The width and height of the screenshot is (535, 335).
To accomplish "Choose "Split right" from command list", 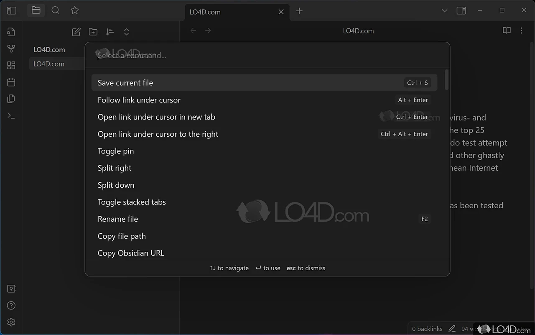I will click(x=115, y=168).
